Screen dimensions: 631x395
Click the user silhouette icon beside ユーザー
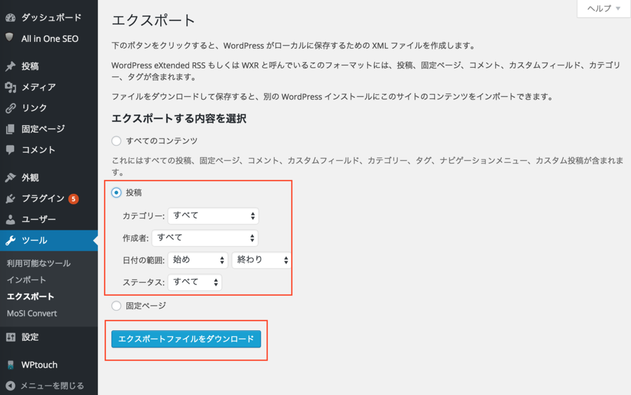(10, 219)
